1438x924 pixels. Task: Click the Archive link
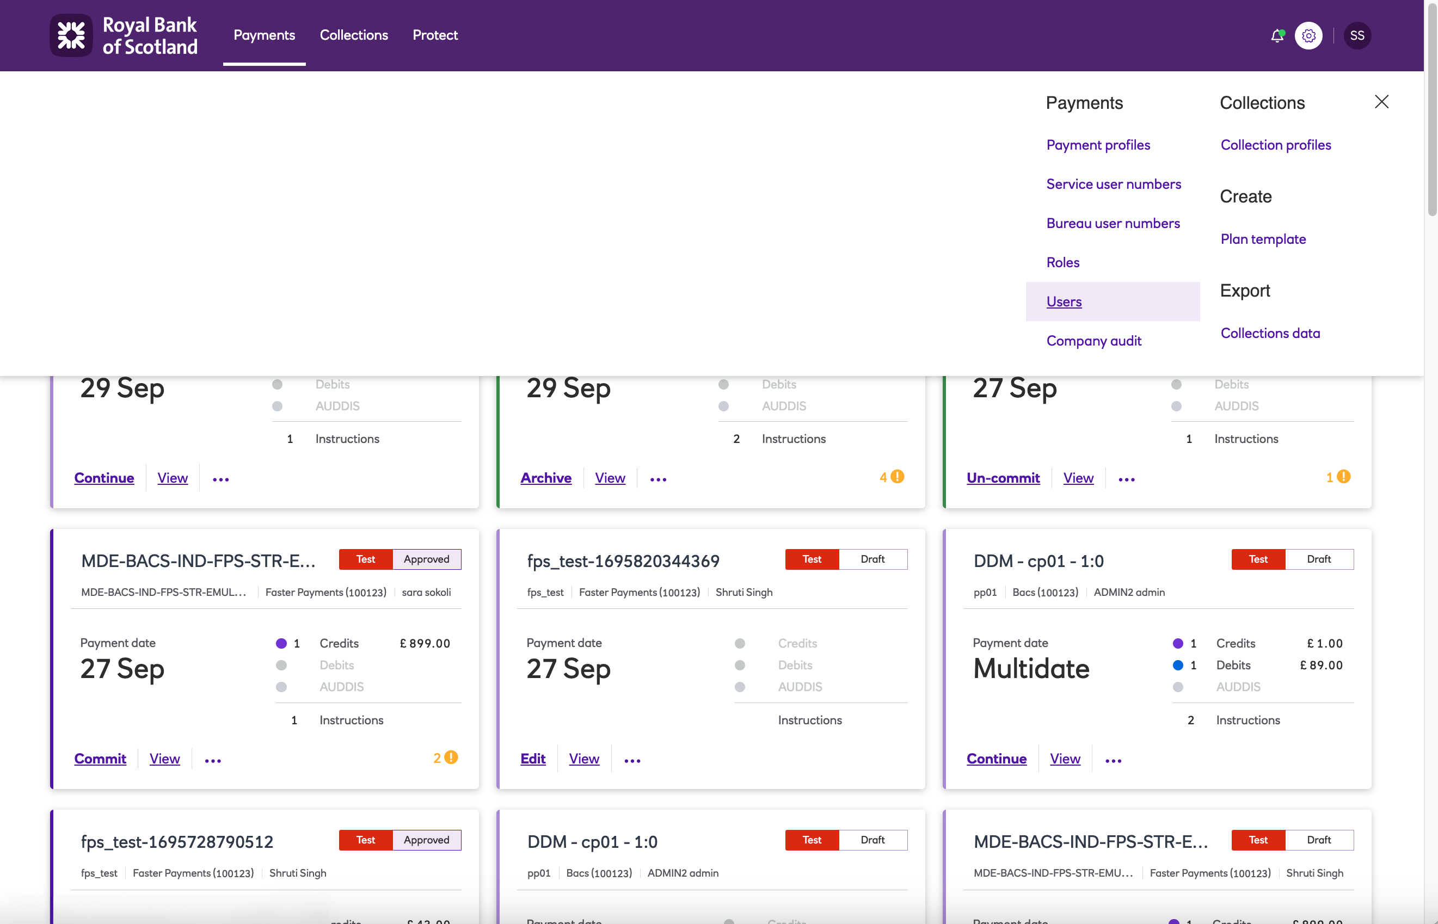click(545, 478)
